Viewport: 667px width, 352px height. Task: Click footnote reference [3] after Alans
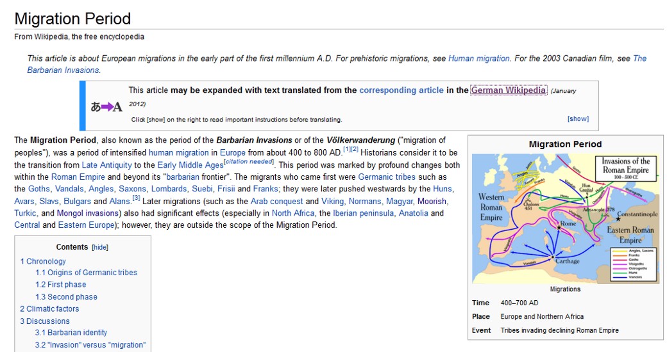[136, 198]
